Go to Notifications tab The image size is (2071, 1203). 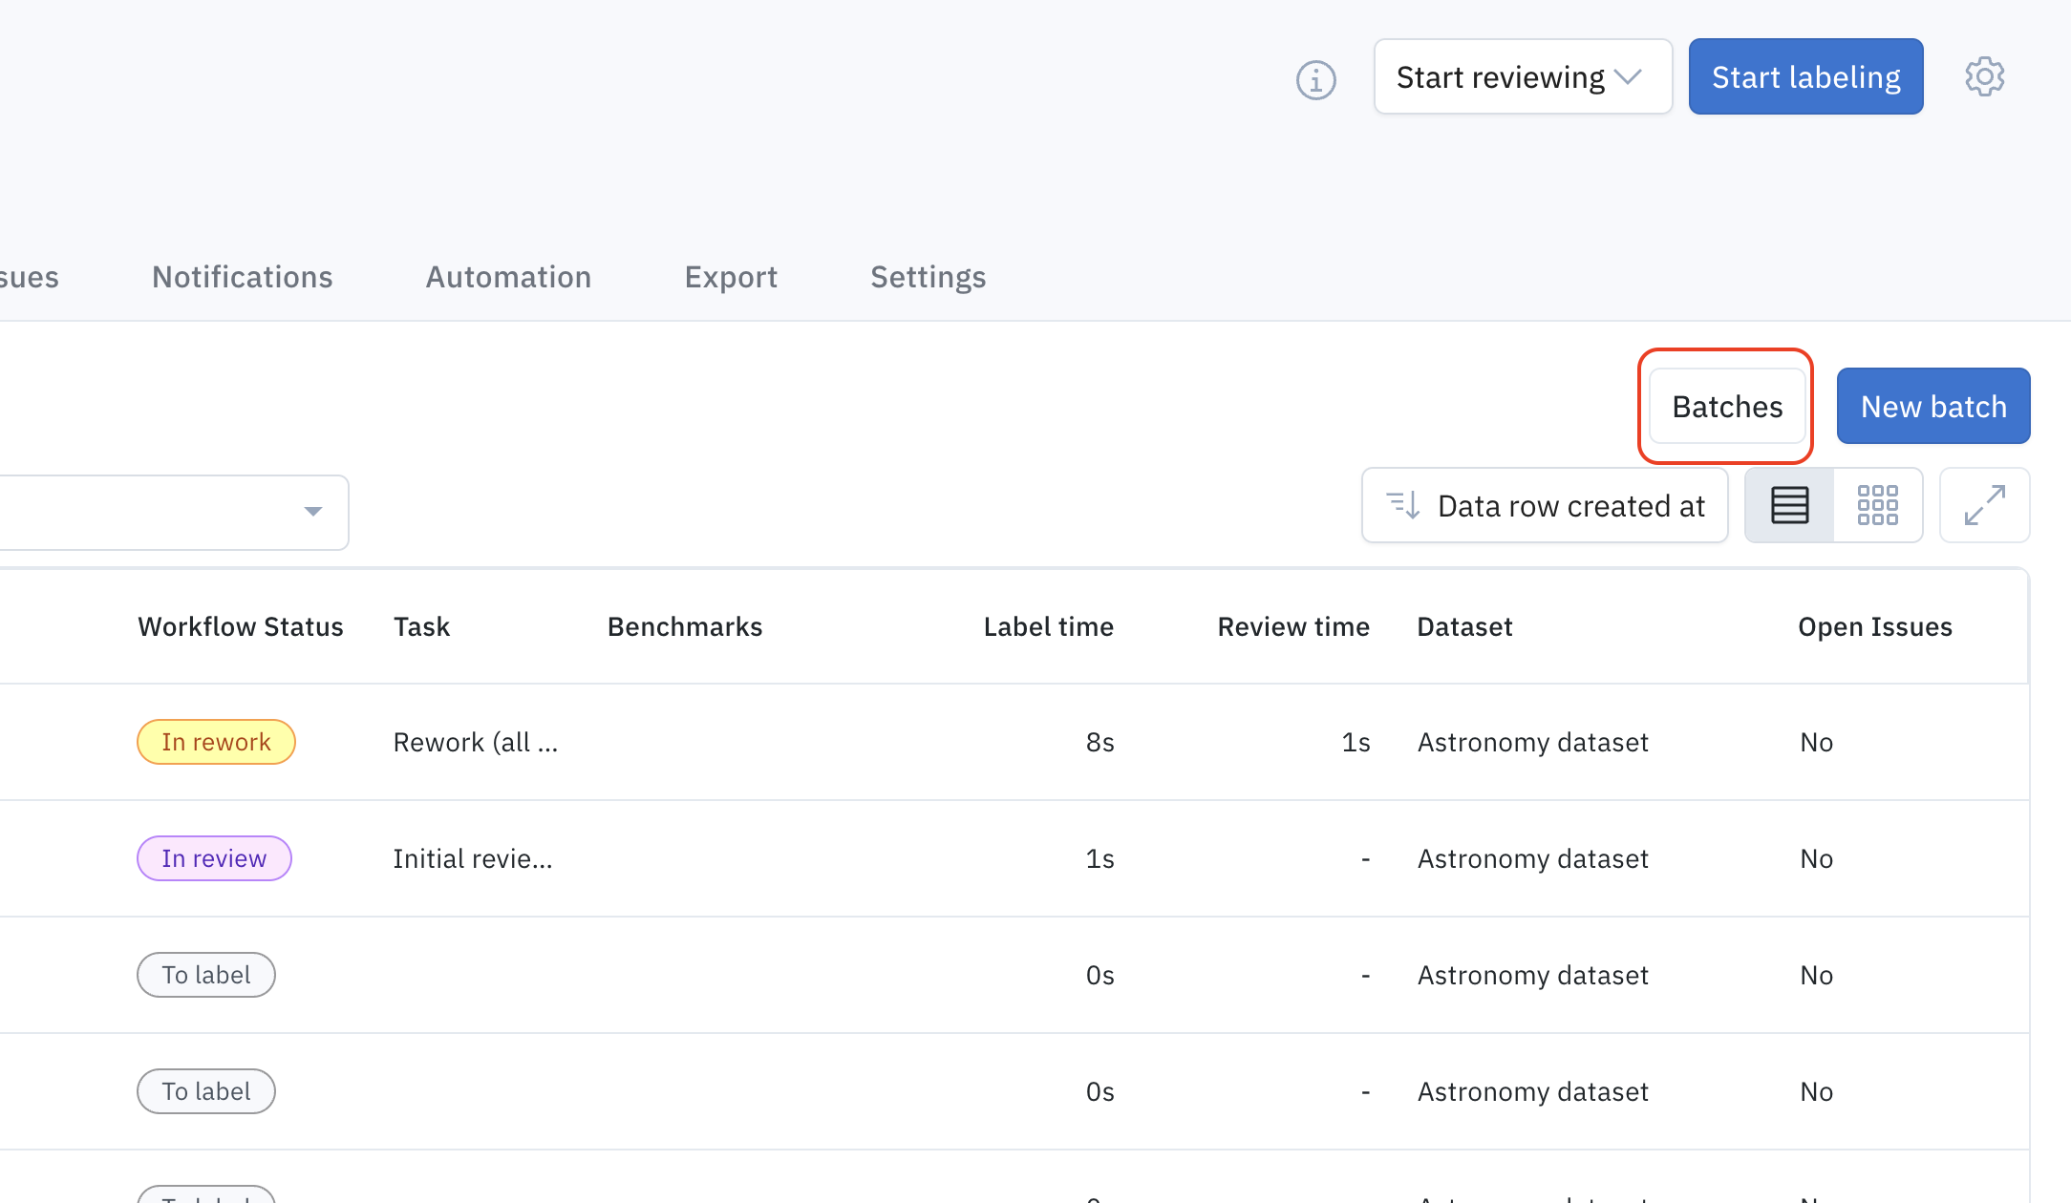(x=242, y=277)
